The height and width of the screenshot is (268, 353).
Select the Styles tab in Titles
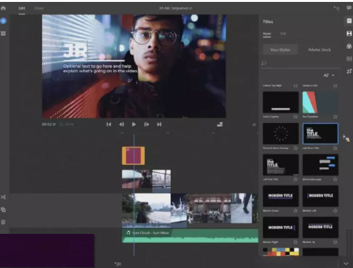[267, 33]
